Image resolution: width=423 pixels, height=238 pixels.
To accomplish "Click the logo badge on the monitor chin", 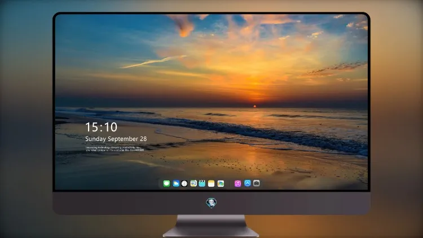I will coord(211,203).
